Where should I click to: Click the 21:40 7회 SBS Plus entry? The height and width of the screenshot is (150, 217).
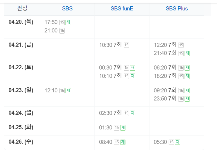(165, 53)
